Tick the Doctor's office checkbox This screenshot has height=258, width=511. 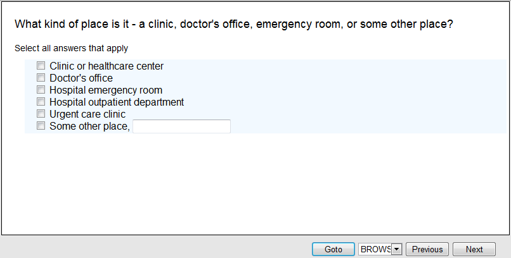point(41,78)
